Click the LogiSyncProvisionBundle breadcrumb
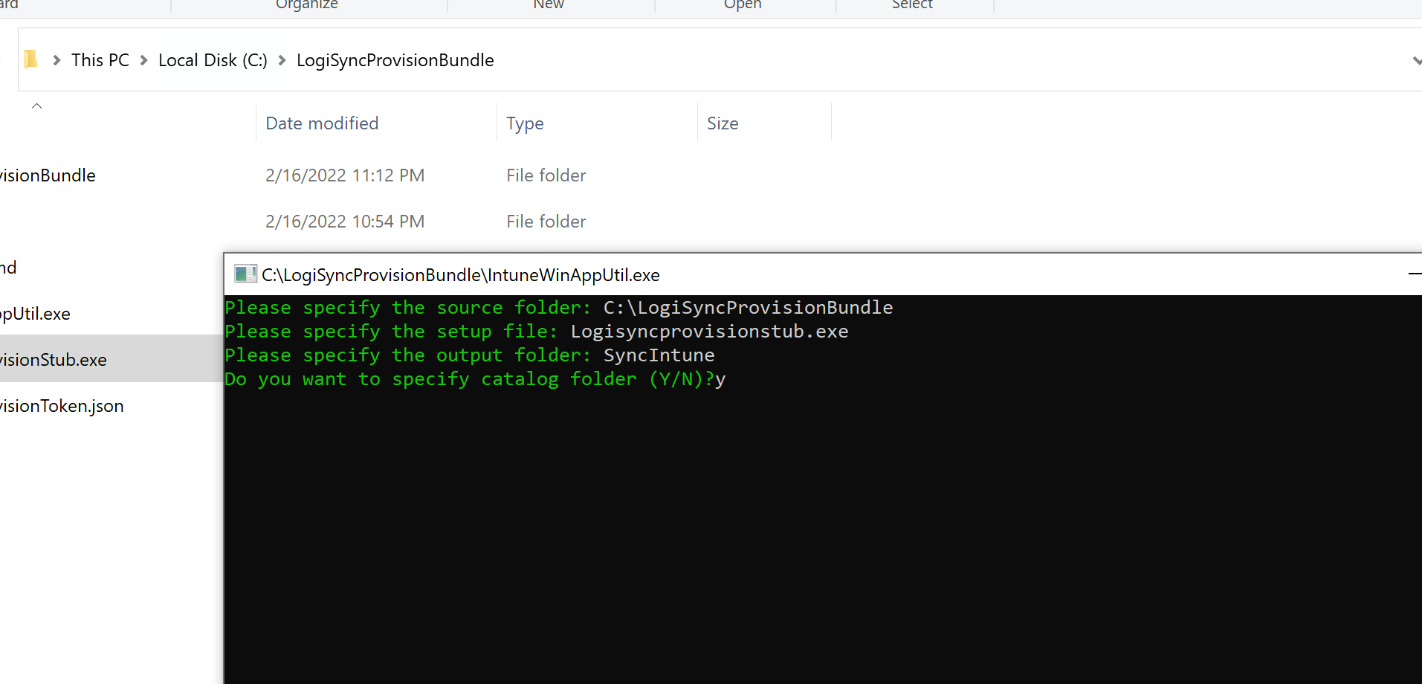1422x684 pixels. [395, 60]
